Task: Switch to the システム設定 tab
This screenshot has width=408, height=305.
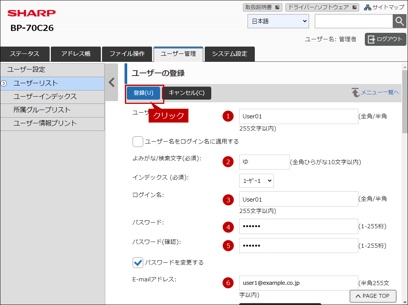Action: pos(230,54)
